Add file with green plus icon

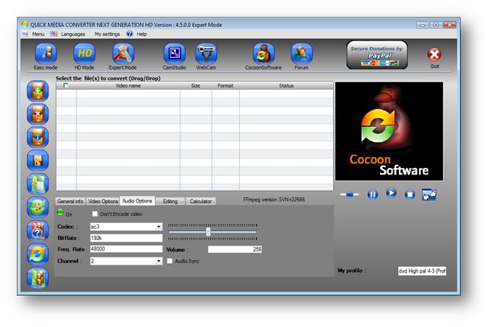click(x=37, y=91)
